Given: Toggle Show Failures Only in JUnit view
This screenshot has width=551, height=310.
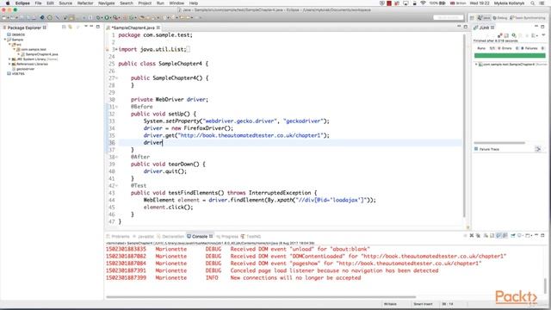Looking at the screenshot, I should pos(499,35).
